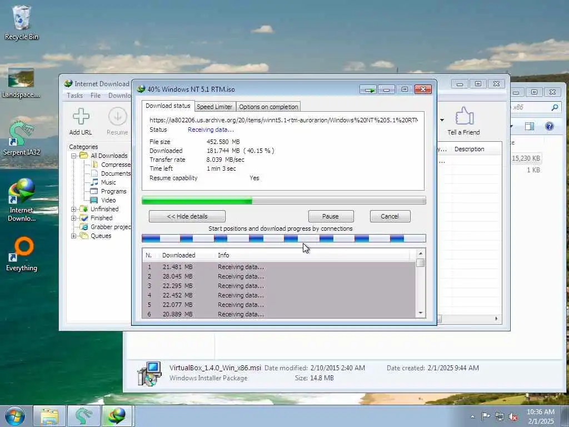
Task: Open the Landspace image file on desktop
Action: click(x=21, y=83)
